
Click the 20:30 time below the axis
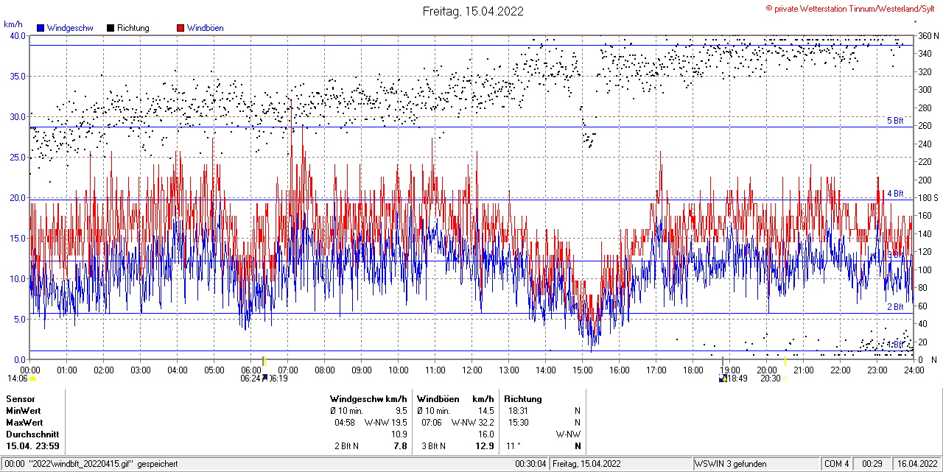click(x=771, y=378)
